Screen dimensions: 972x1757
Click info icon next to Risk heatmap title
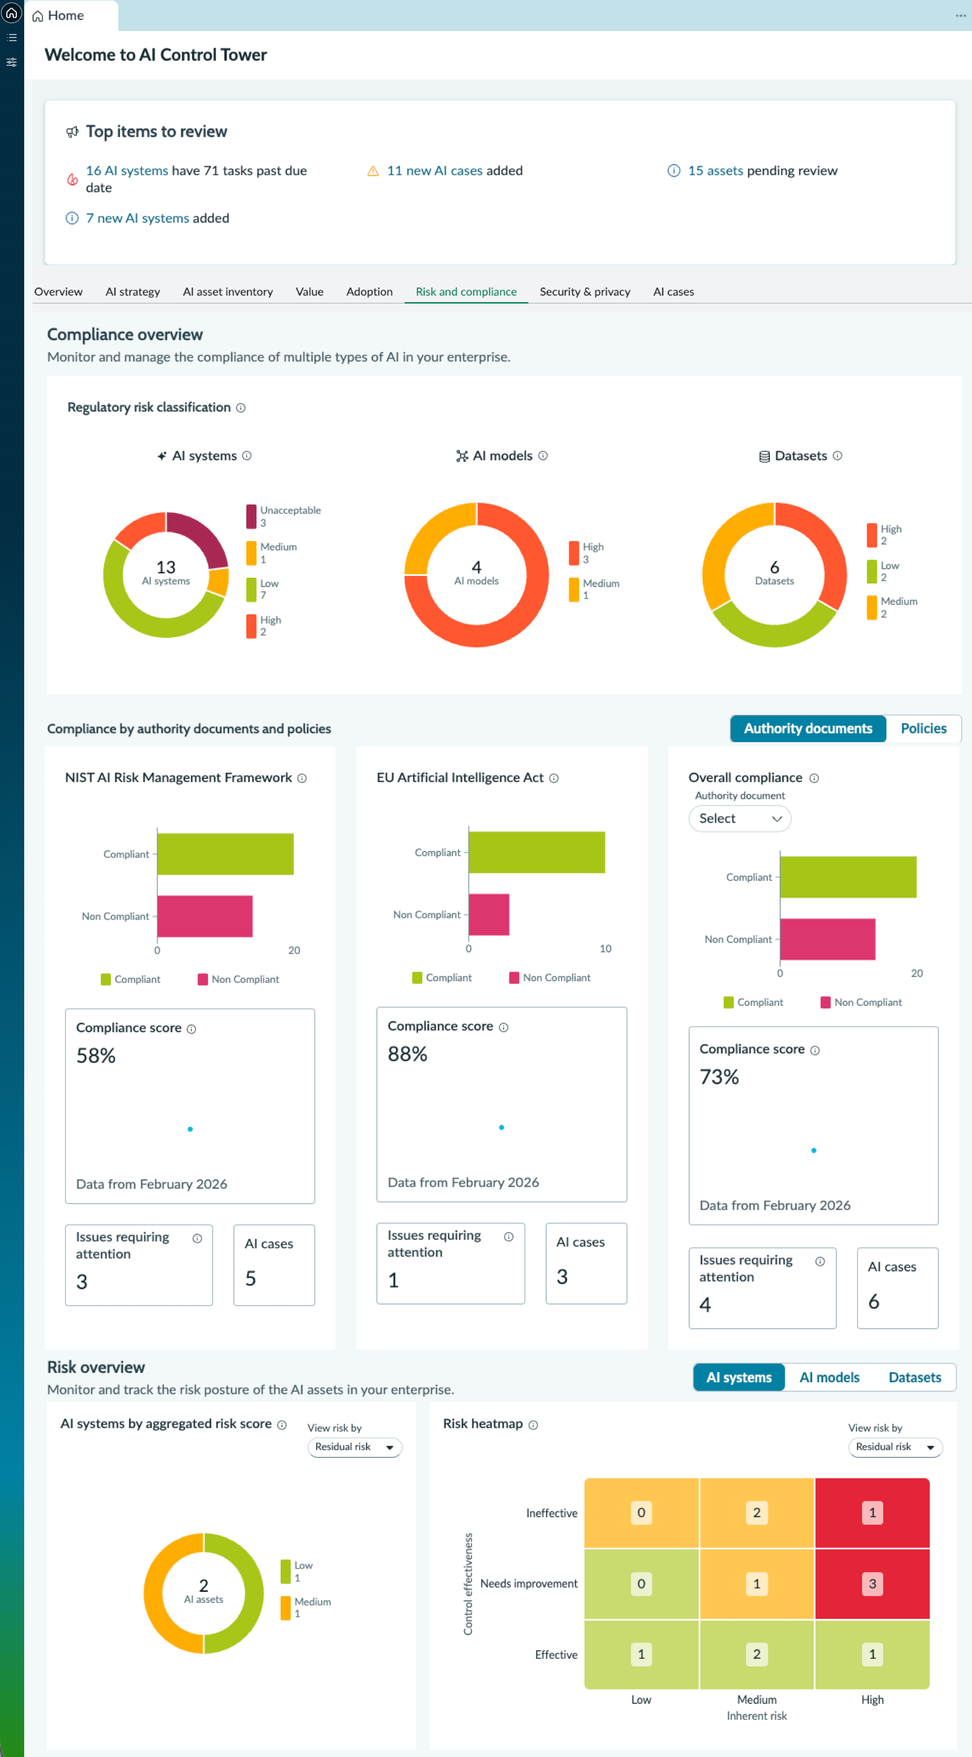click(x=534, y=1425)
